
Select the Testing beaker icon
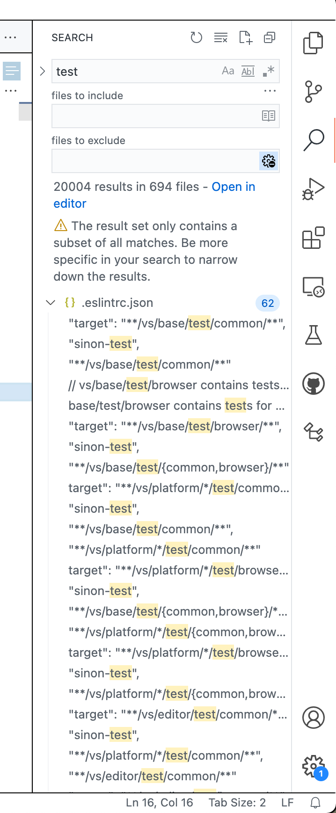click(x=313, y=335)
